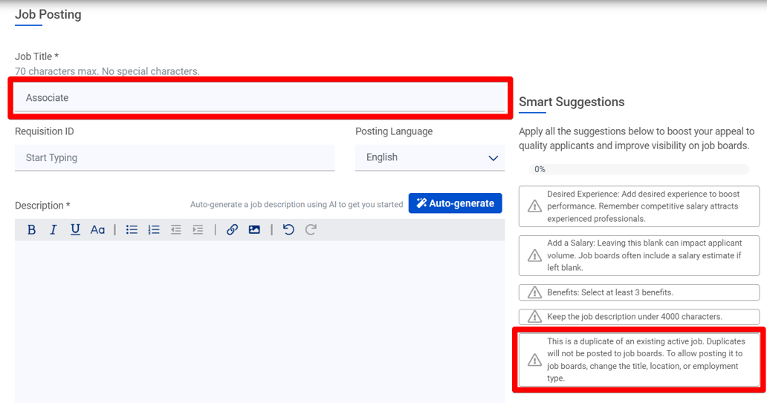
Task: Click inside the Description text area
Action: point(259,319)
